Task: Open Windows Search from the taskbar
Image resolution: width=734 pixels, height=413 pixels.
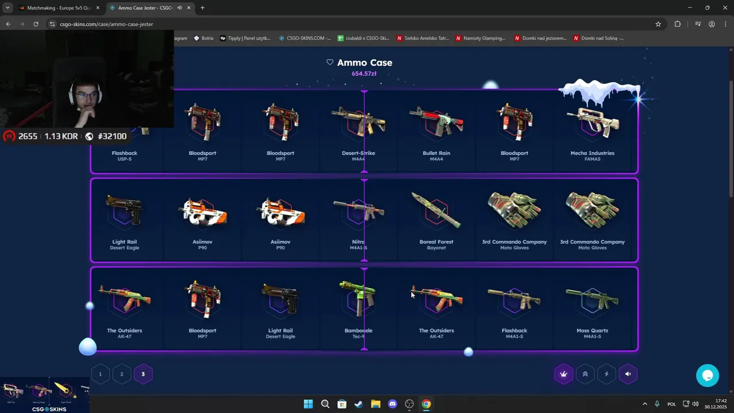Action: click(x=325, y=404)
